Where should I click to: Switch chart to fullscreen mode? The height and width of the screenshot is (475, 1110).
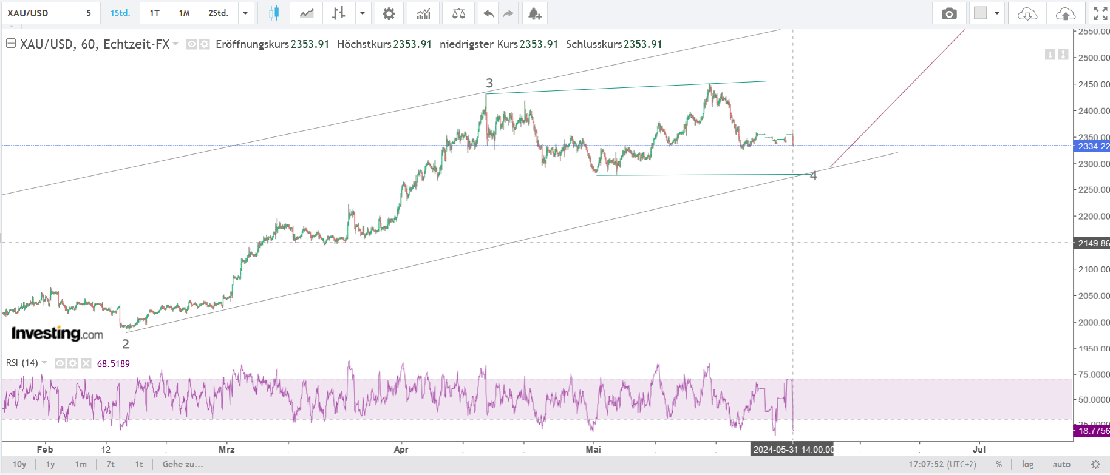[1100, 13]
